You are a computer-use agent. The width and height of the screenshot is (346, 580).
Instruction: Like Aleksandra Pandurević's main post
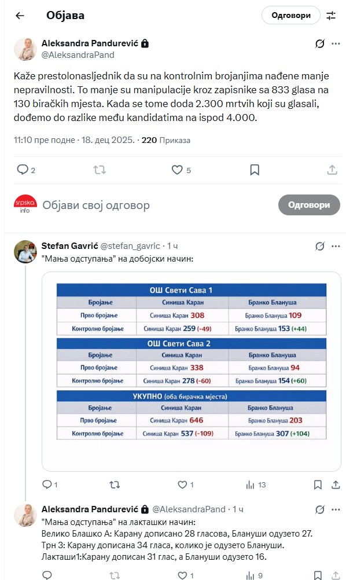tap(177, 170)
